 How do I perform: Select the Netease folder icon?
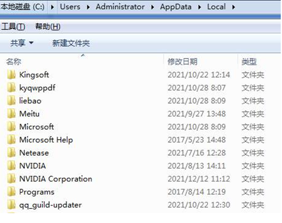(x=11, y=153)
